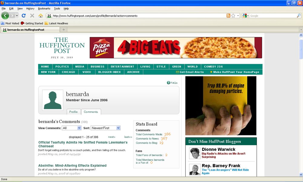This screenshot has height=182, width=303.
Task: Open the ENTERTAINMENT section
Action: pyautogui.click(x=122, y=67)
